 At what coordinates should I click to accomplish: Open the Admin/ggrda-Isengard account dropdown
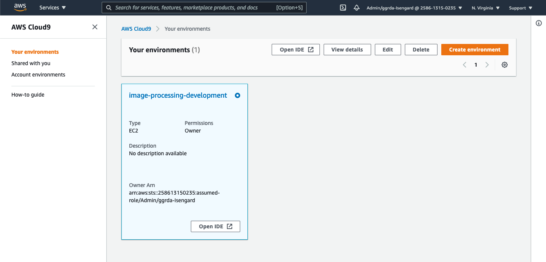pos(414,8)
